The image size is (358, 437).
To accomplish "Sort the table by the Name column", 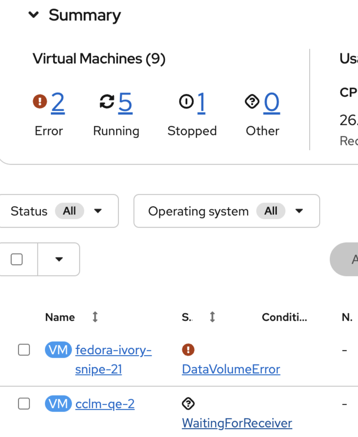I will click(95, 317).
